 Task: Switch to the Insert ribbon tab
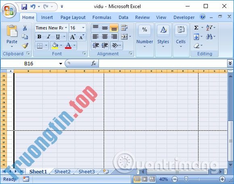point(47,17)
